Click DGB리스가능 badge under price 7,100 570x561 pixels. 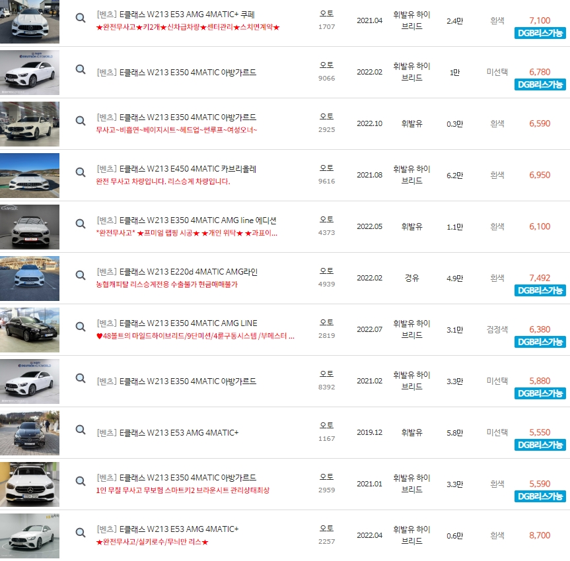(x=540, y=33)
